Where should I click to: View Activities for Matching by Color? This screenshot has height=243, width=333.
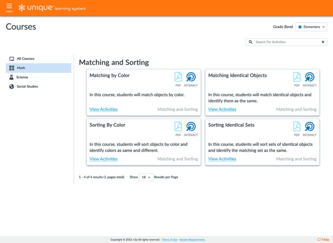(103, 110)
